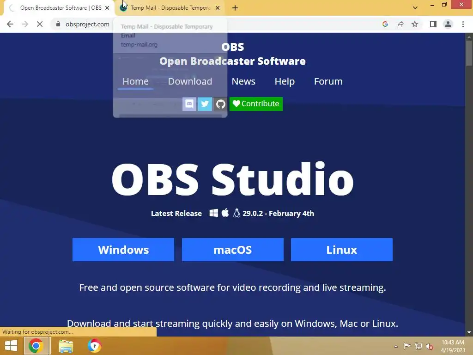This screenshot has height=355, width=473.
Task: Click the Windows platform icon by Latest Release
Action: (213, 213)
